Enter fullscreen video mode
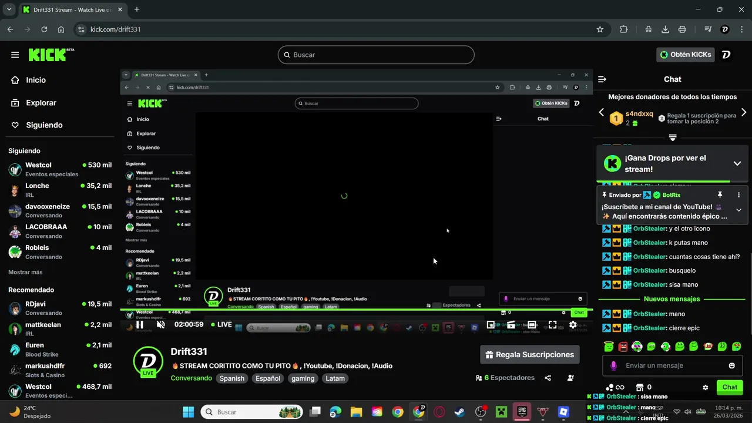This screenshot has width=752, height=423. click(x=552, y=324)
